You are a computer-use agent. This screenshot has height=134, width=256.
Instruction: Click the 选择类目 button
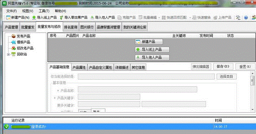tap(226, 77)
